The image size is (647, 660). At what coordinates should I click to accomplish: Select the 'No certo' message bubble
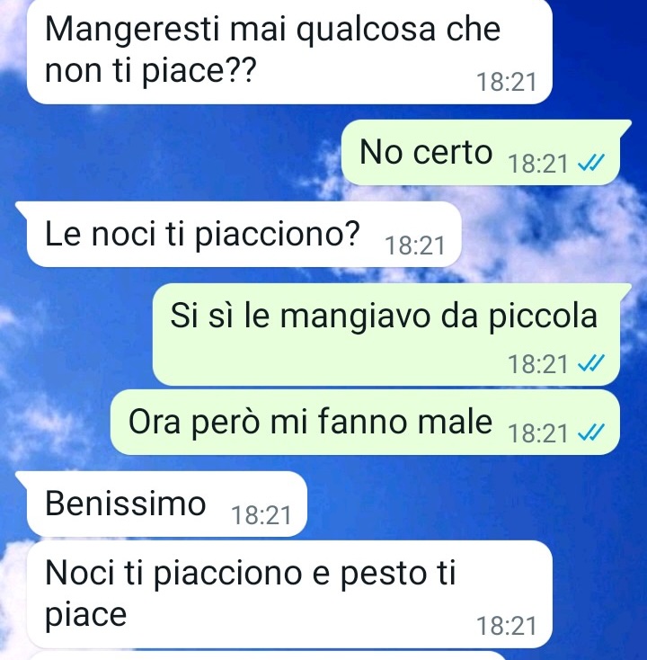coord(483,152)
